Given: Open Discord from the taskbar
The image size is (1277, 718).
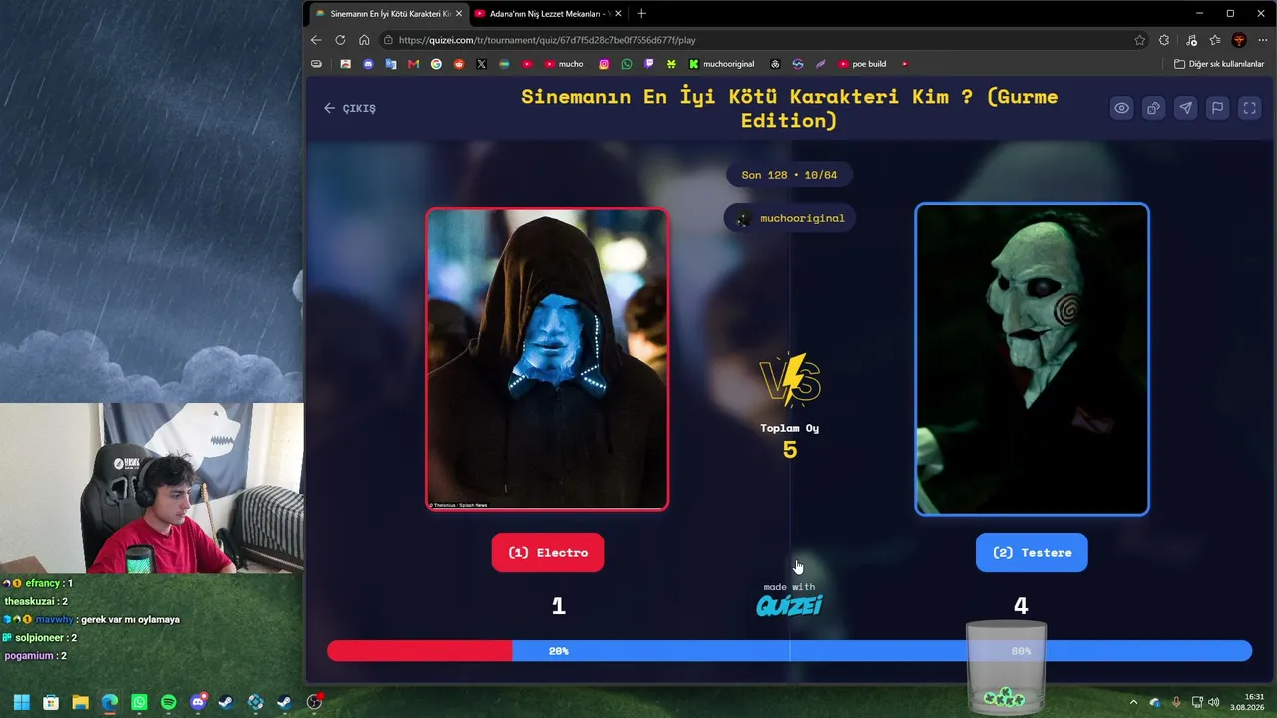Looking at the screenshot, I should tap(198, 702).
